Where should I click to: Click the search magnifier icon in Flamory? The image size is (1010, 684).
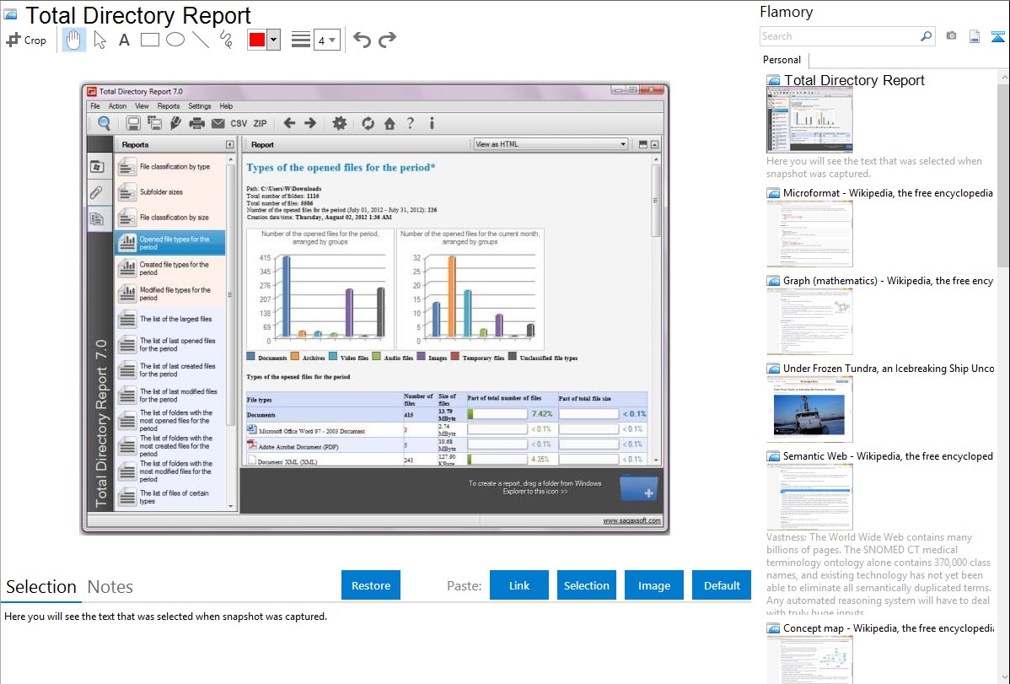tap(927, 36)
